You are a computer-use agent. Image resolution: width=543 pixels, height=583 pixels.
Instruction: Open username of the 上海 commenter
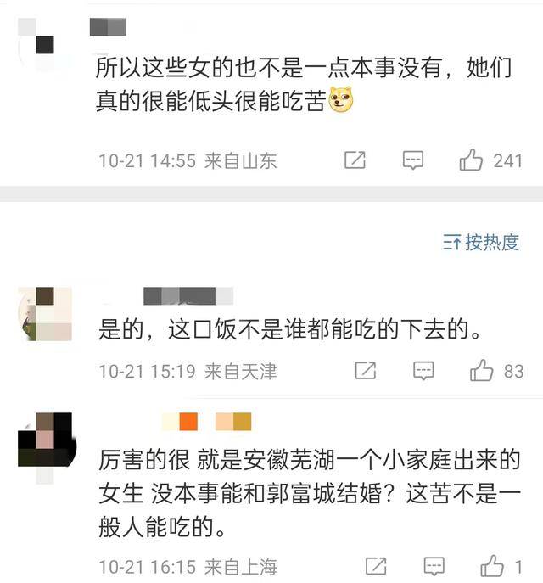click(207, 422)
